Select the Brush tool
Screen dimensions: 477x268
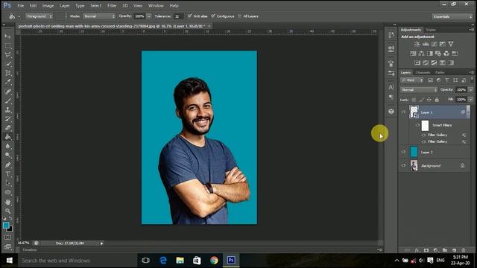[x=7, y=100]
